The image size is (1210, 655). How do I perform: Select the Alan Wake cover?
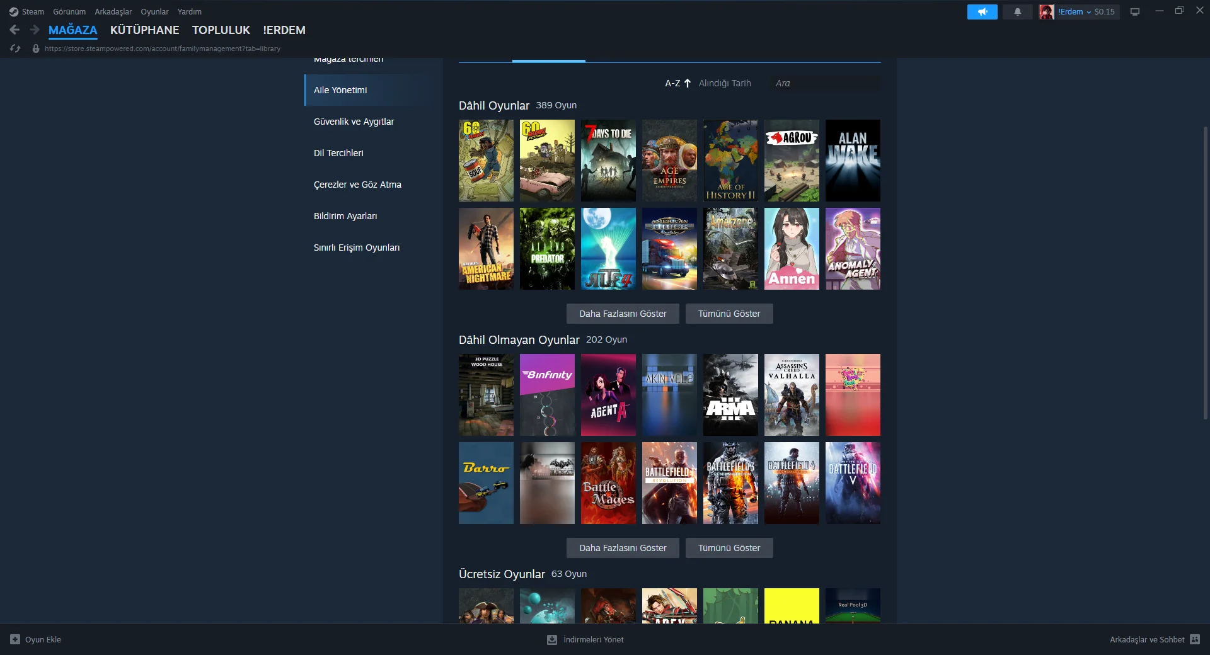[x=853, y=161]
